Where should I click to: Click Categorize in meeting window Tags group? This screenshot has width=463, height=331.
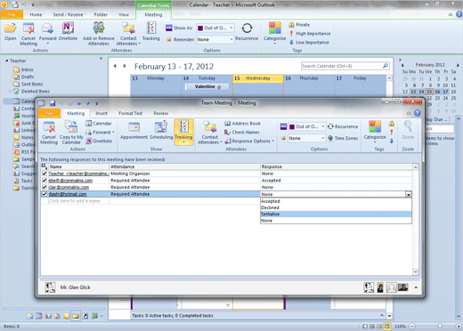pos(375,131)
